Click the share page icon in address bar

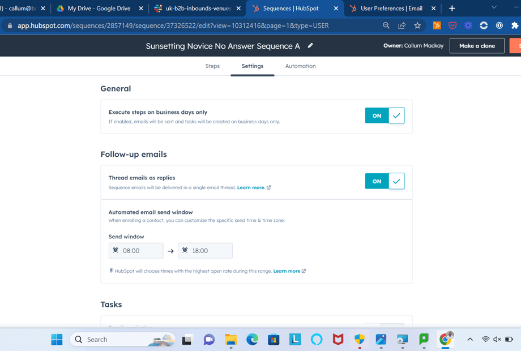pyautogui.click(x=402, y=25)
